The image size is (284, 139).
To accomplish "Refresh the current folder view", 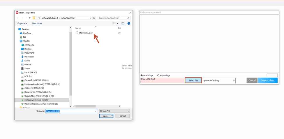I will [94, 18].
